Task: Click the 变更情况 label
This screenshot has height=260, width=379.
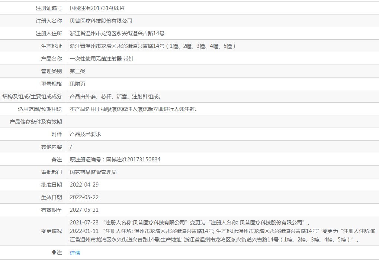Action: [51, 231]
